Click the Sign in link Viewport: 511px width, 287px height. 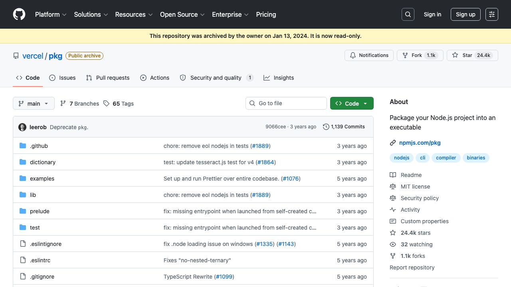[x=433, y=14]
